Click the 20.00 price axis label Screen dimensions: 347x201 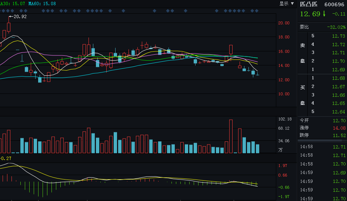(284, 23)
